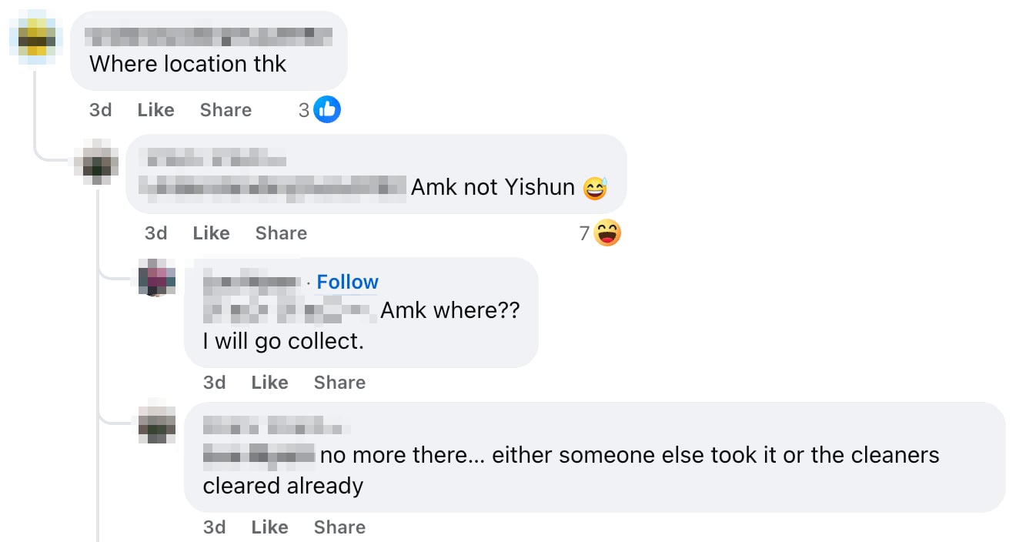Like the "Amk where??" reply

click(269, 383)
